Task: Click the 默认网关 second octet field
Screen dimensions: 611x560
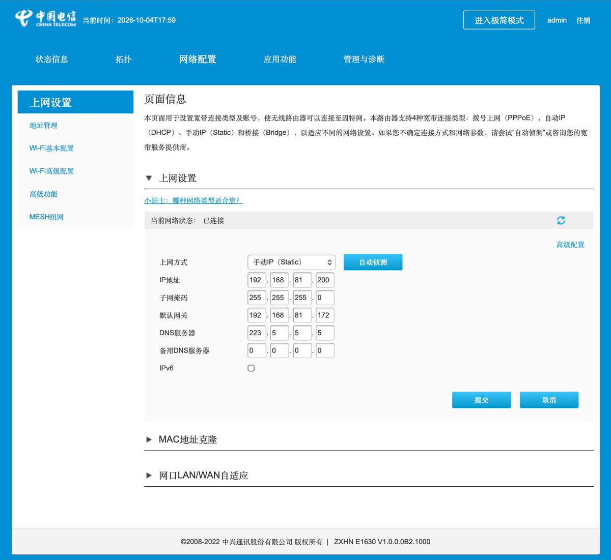Action: coord(280,315)
